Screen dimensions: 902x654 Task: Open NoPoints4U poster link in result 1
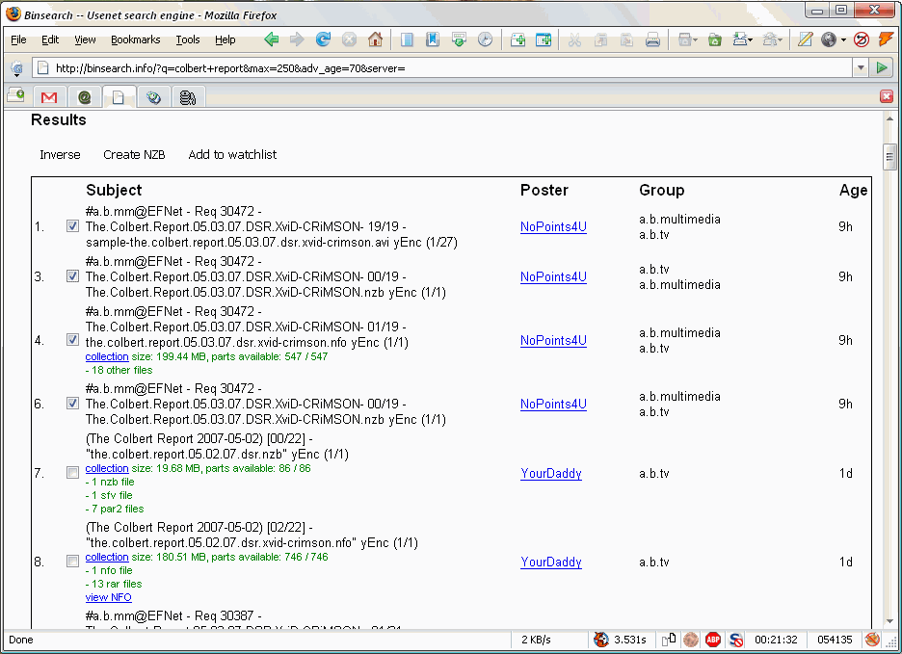(553, 226)
